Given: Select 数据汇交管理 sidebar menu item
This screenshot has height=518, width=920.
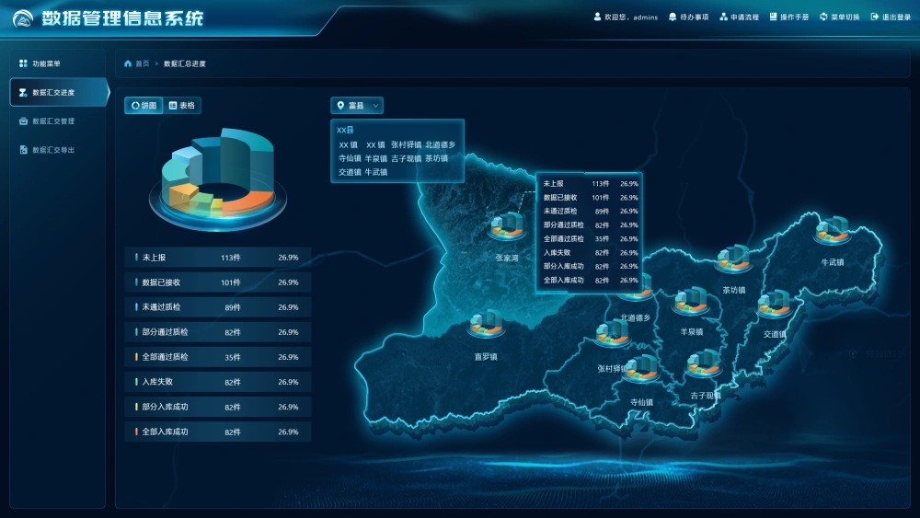Looking at the screenshot, I should (52, 121).
